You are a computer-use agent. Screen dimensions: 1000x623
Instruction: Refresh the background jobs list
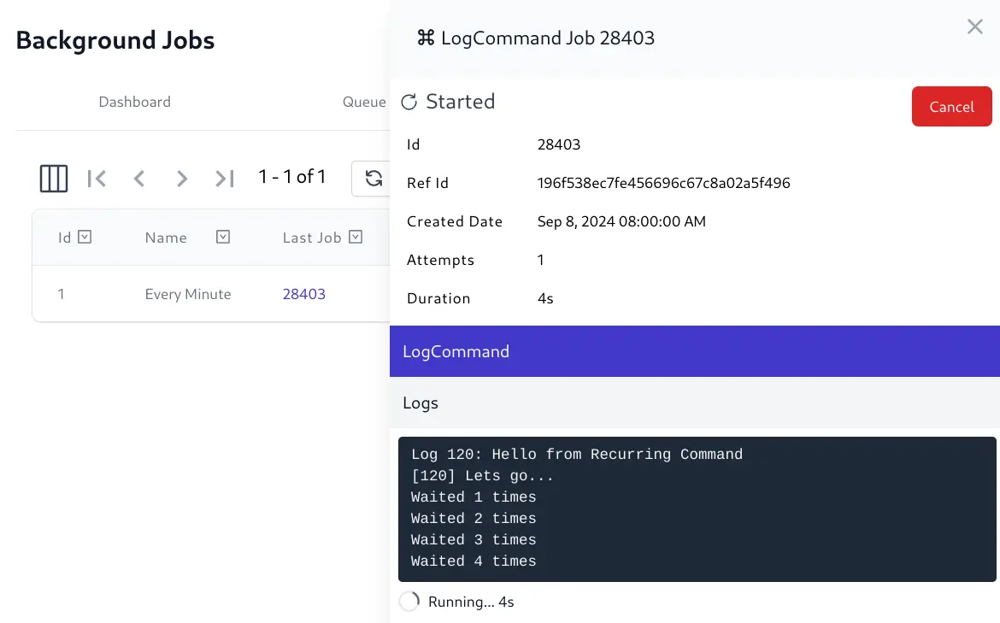click(x=374, y=178)
